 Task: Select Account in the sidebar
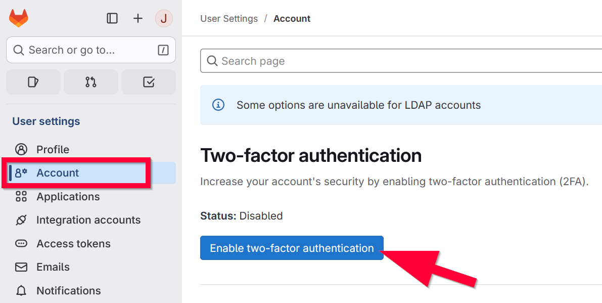(58, 173)
